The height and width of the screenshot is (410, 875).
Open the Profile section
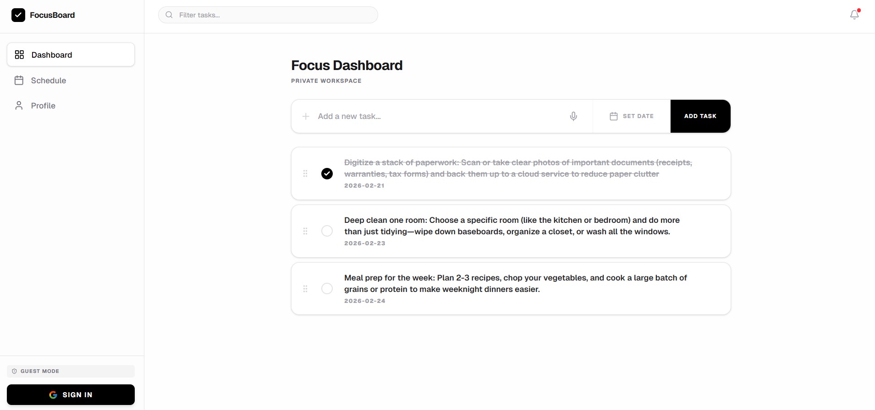tap(43, 106)
